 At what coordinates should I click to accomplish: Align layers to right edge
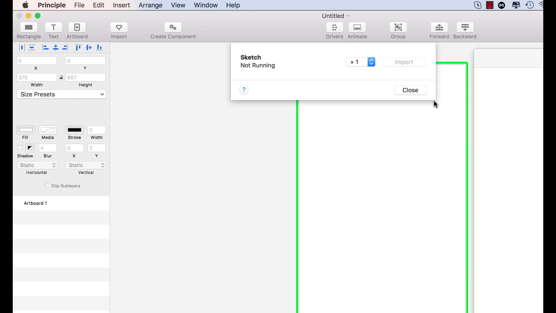[65, 48]
